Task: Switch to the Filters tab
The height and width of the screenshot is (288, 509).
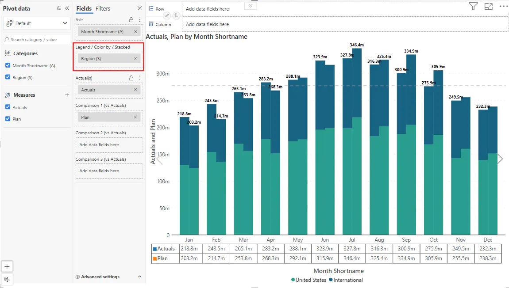Action: click(x=103, y=8)
